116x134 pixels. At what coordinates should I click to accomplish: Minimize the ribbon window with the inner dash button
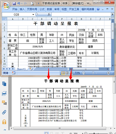pos(103,9)
